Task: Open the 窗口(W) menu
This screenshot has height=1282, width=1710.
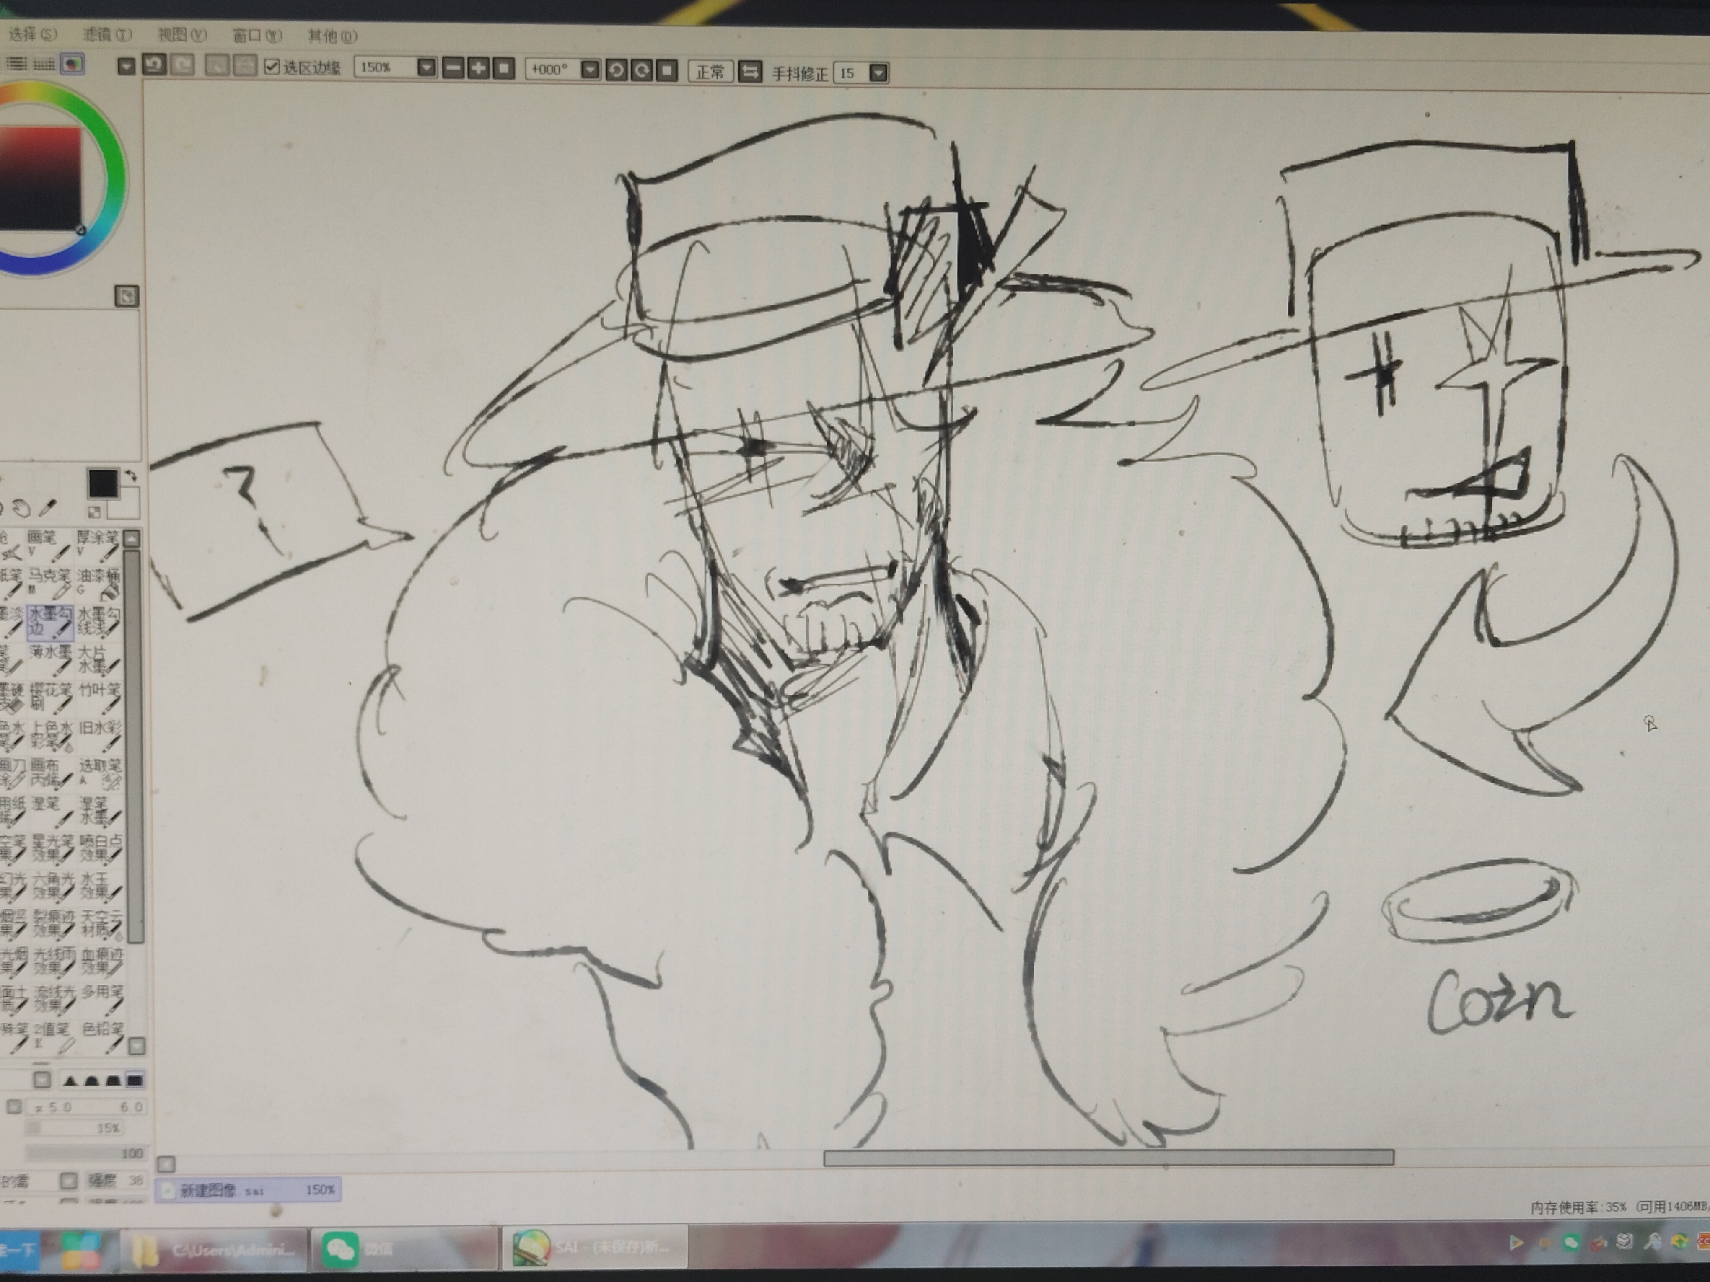Action: click(x=257, y=36)
